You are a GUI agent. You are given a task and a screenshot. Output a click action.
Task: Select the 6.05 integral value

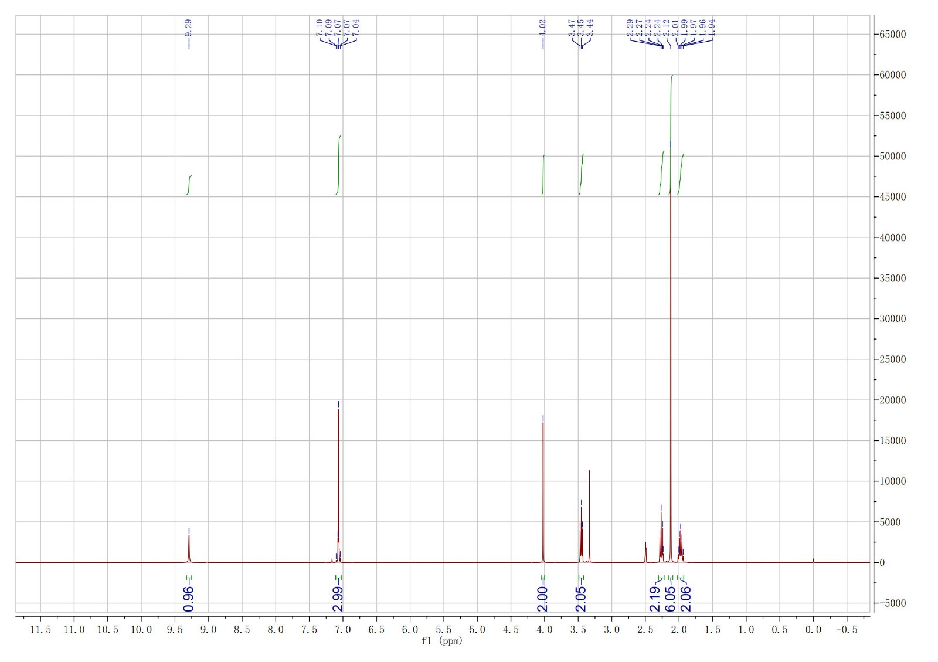[671, 599]
